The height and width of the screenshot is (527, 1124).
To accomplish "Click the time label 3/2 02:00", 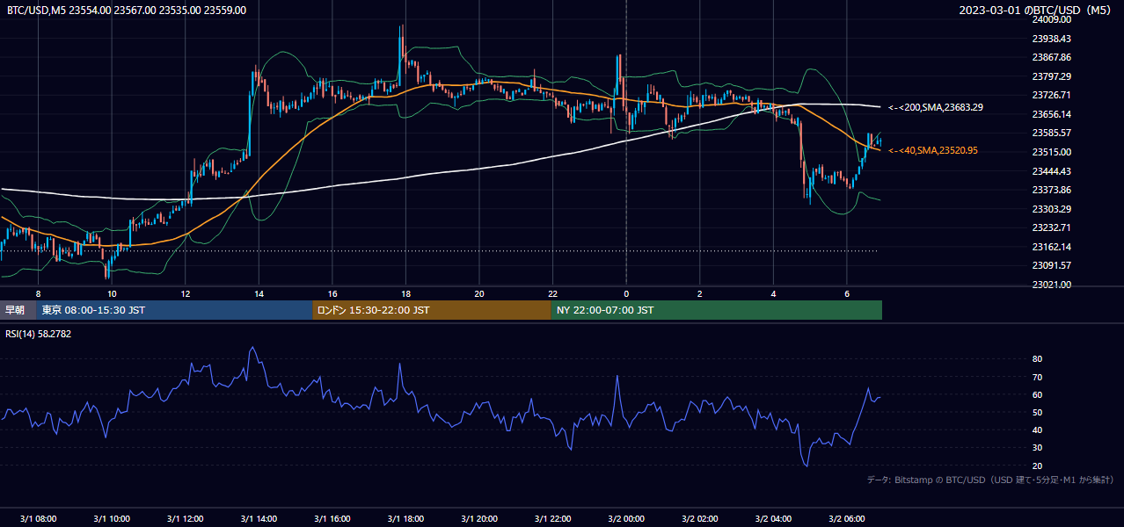I will (699, 518).
